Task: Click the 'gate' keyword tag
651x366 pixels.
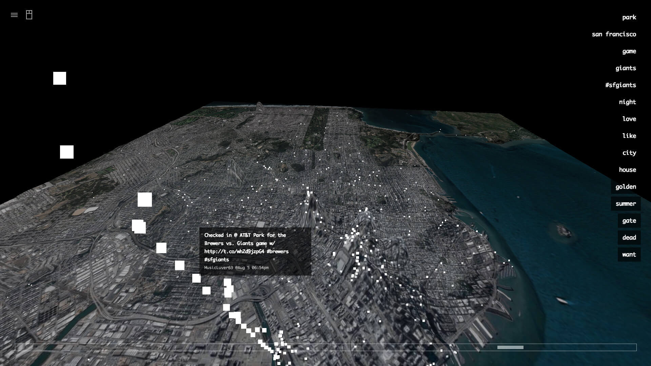Action: pyautogui.click(x=629, y=221)
